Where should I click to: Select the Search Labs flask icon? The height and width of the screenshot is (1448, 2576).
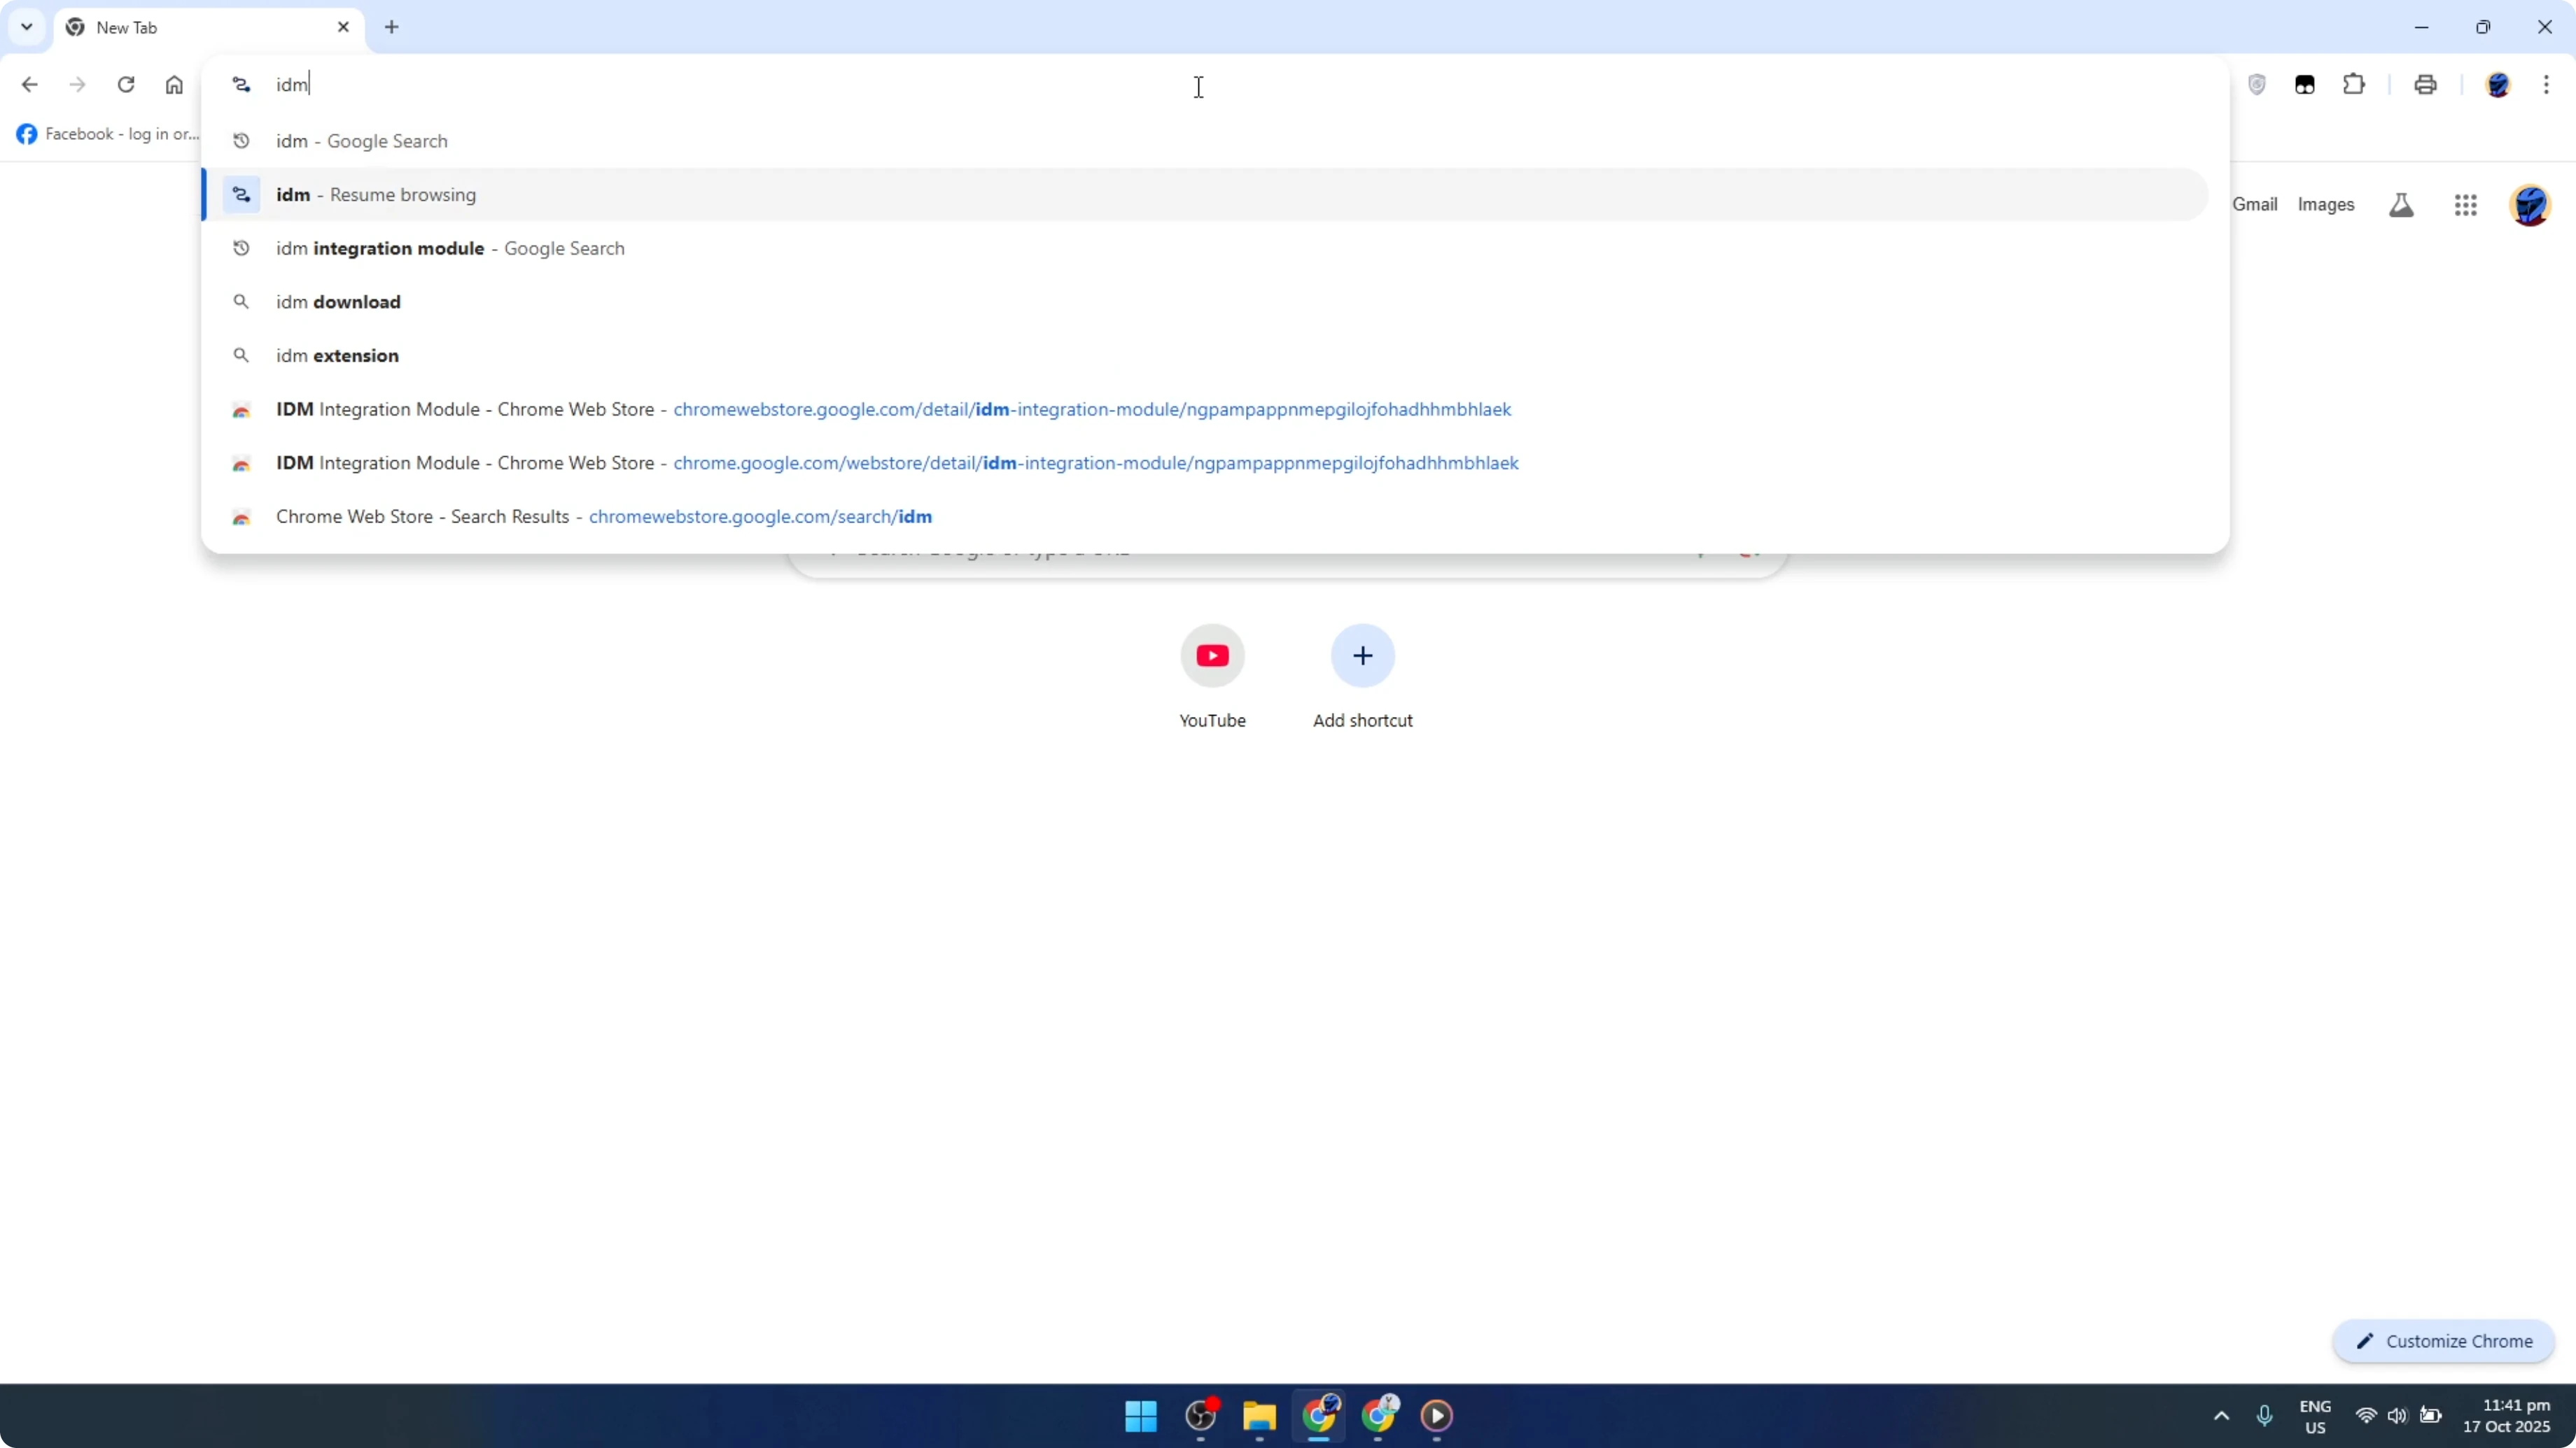pyautogui.click(x=2401, y=205)
